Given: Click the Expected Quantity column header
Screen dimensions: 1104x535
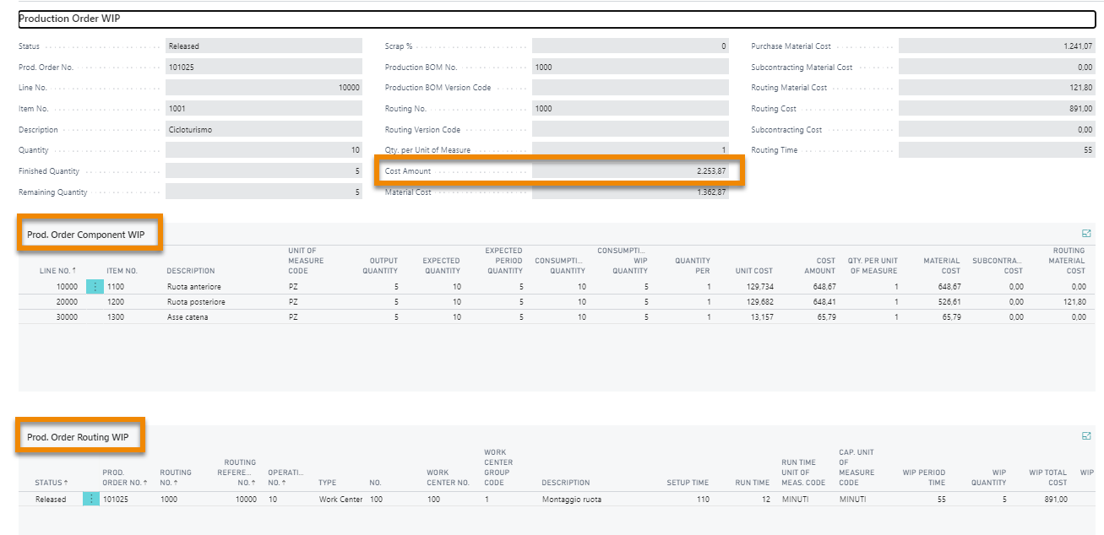Looking at the screenshot, I should point(442,266).
